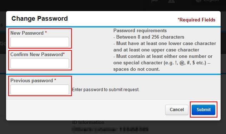Click the Confirm New Password label

[x=38, y=54]
